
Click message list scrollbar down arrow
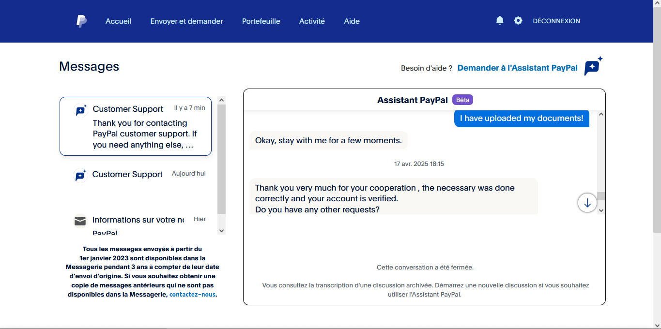(x=222, y=231)
